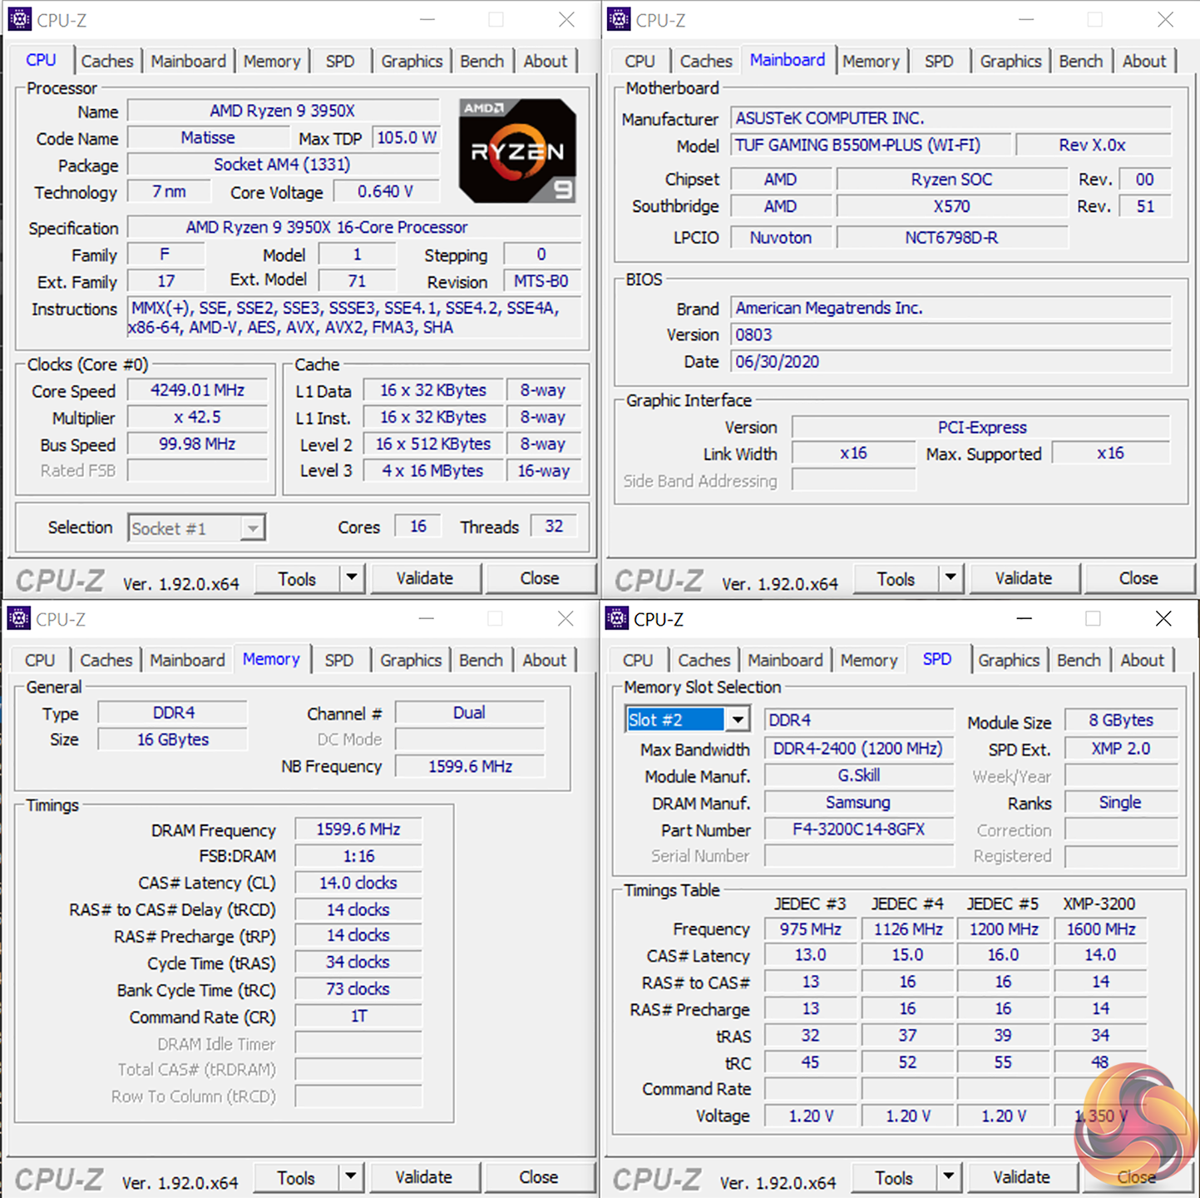Screen dimensions: 1200x1198
Task: Open Memory tab in Mainboard window
Action: [871, 62]
